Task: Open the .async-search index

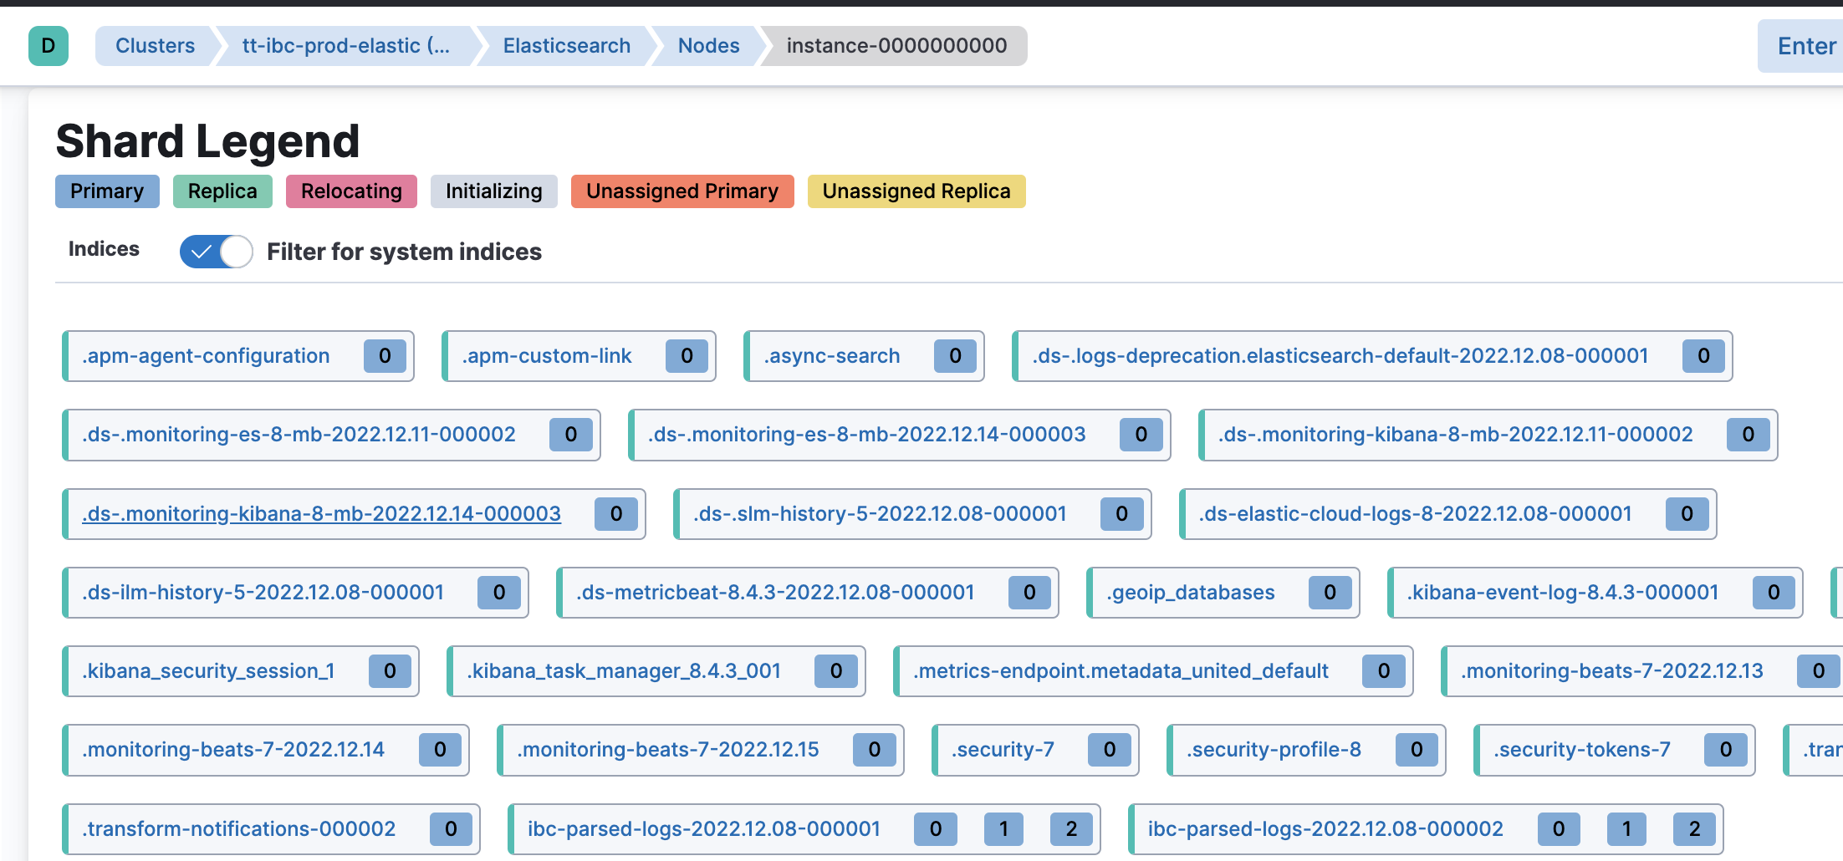Action: [x=832, y=356]
